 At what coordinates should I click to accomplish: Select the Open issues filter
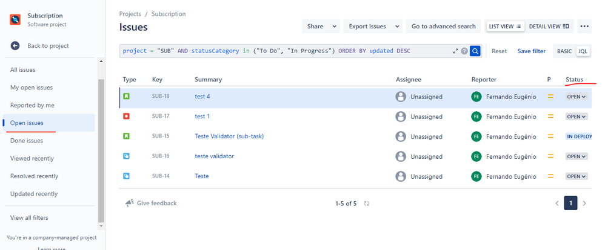(48, 123)
